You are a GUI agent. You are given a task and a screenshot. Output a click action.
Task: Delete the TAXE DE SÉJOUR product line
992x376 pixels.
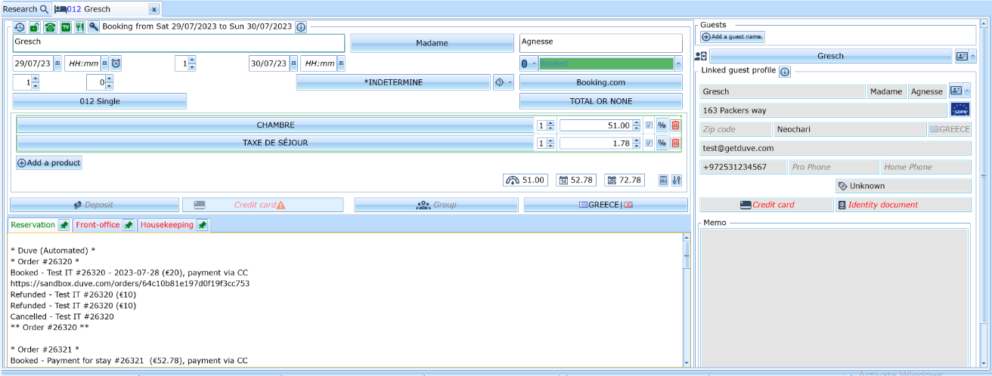coord(676,143)
